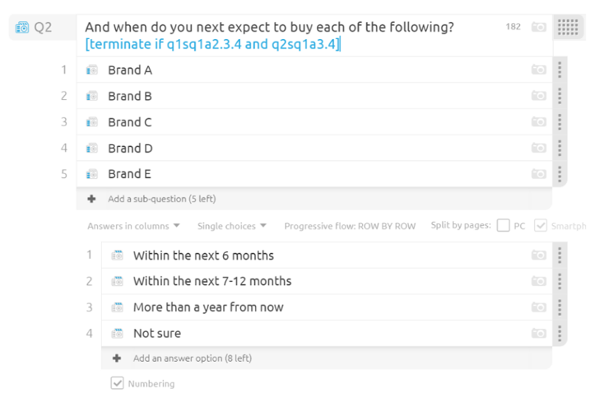The image size is (590, 406).
Task: Click the More than a year from now answer
Action: (x=207, y=307)
